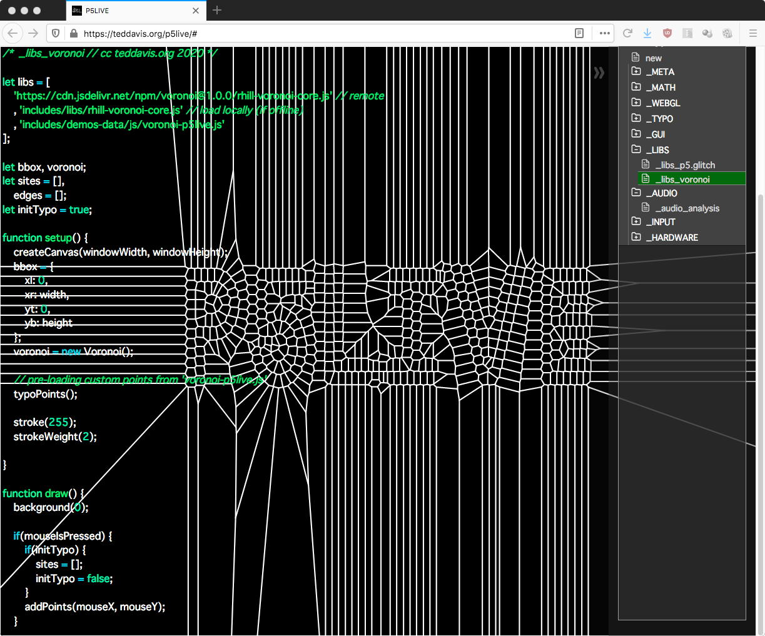Viewport: 765px width, 636px height.
Task: Open the uBlock Origin extension
Action: click(x=667, y=33)
